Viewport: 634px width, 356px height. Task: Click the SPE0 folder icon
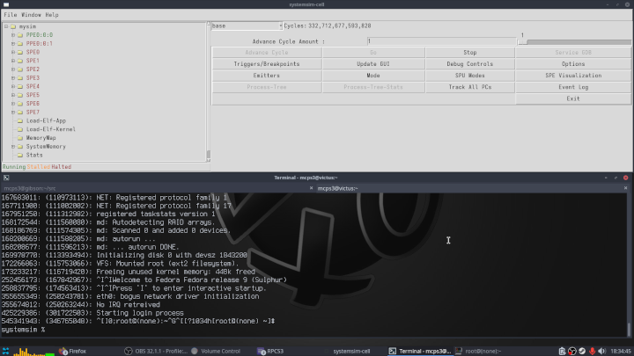20,52
